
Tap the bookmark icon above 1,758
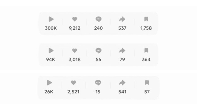pos(146,19)
